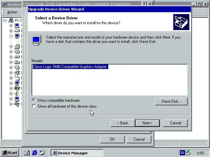210x157 pixels.
Task: Expand the Network adapters node
Action: click(11, 88)
